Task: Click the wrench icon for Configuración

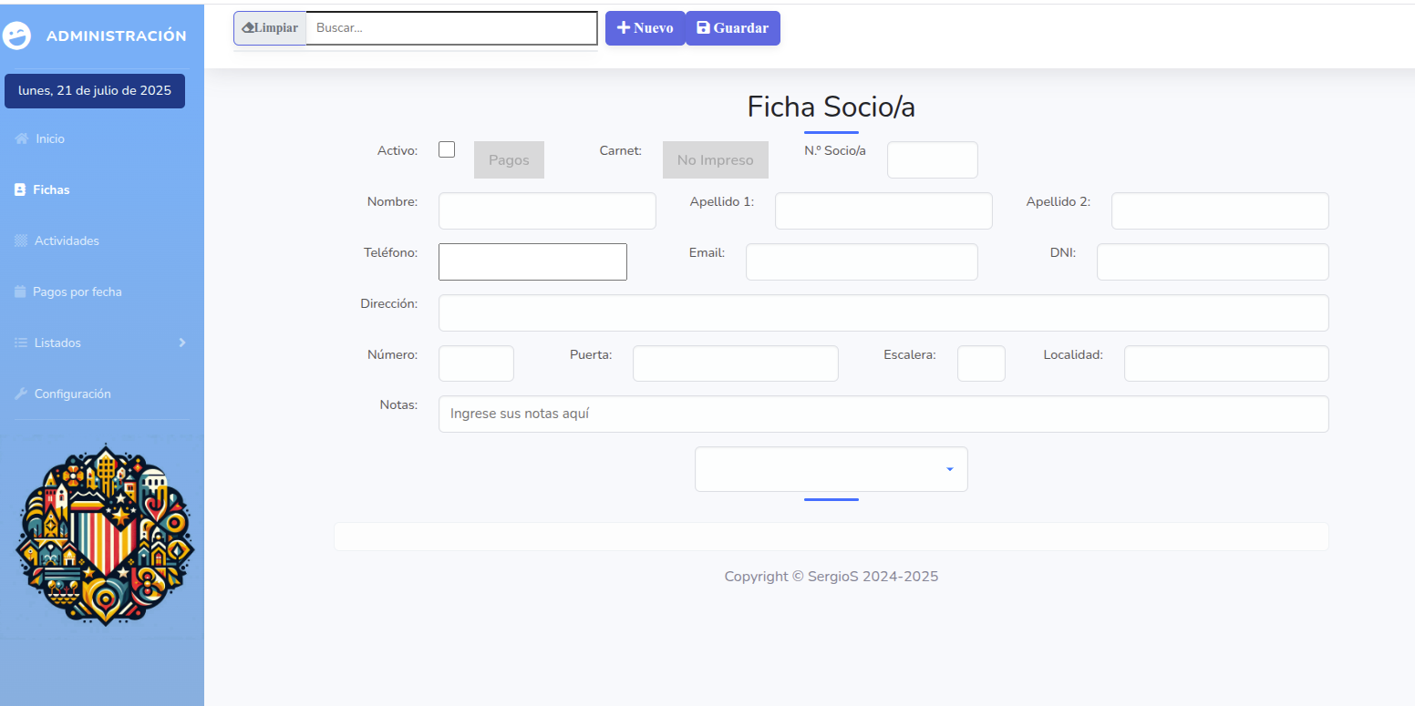Action: pyautogui.click(x=21, y=394)
